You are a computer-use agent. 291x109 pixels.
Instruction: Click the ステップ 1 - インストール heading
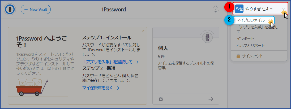[107, 38]
